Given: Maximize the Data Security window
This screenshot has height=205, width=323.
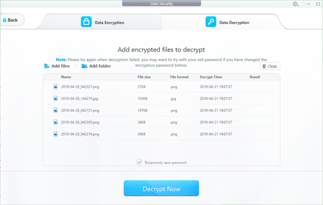Looking at the screenshot, I should pyautogui.click(x=318, y=4).
